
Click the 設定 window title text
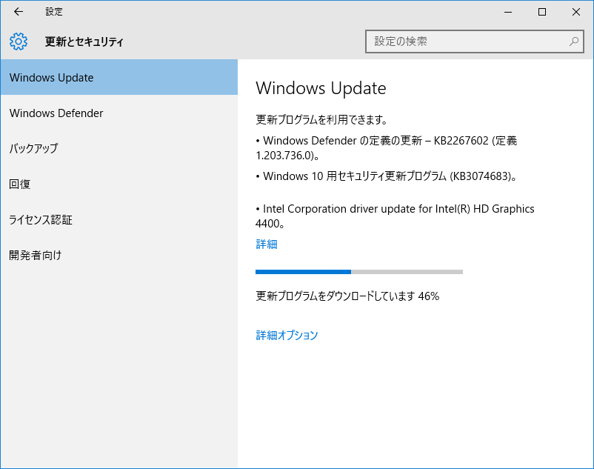[54, 12]
